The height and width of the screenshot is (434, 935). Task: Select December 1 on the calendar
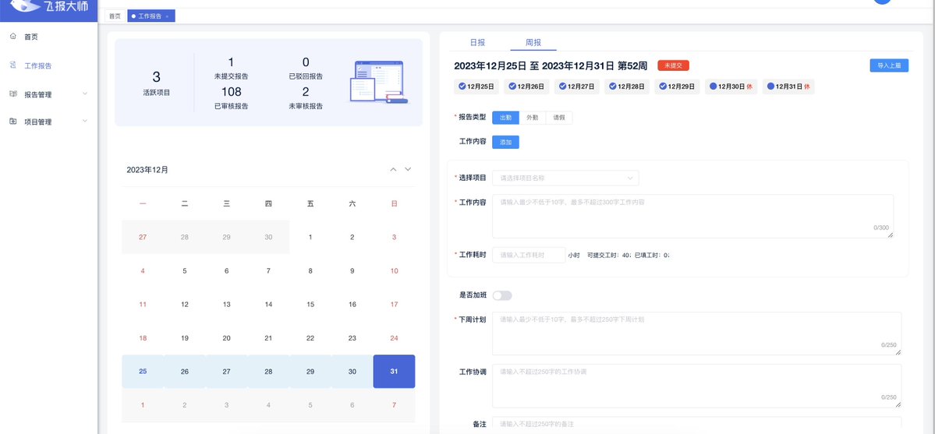pyautogui.click(x=310, y=238)
